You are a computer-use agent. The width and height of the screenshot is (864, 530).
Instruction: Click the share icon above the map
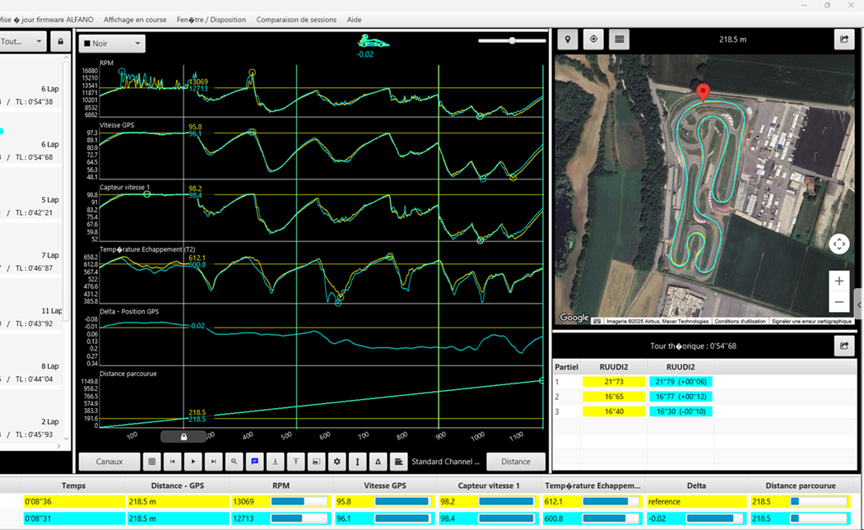pyautogui.click(x=843, y=39)
